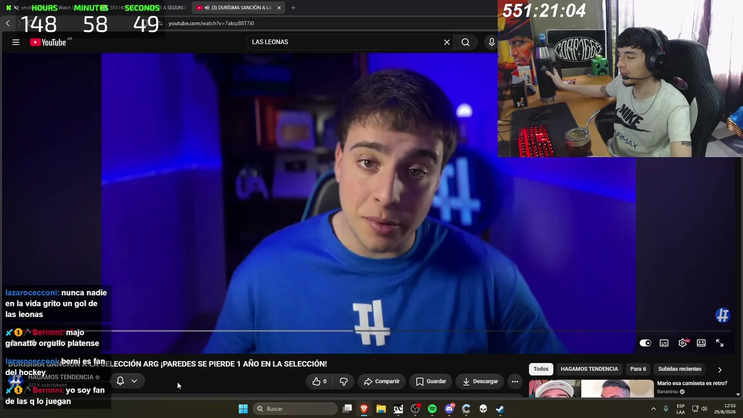The width and height of the screenshot is (743, 418).
Task: Select the Subidas recientes filter chip
Action: tap(680, 369)
